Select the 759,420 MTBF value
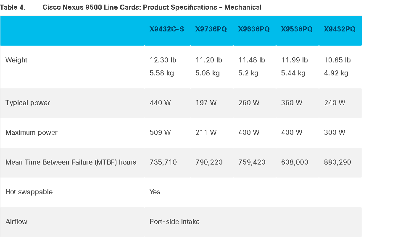This screenshot has height=237, width=419. (252, 162)
